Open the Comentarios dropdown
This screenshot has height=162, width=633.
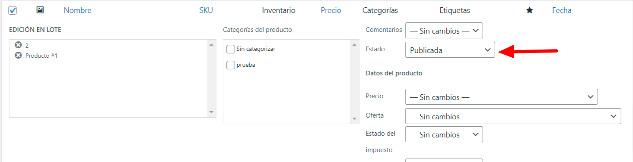click(444, 31)
